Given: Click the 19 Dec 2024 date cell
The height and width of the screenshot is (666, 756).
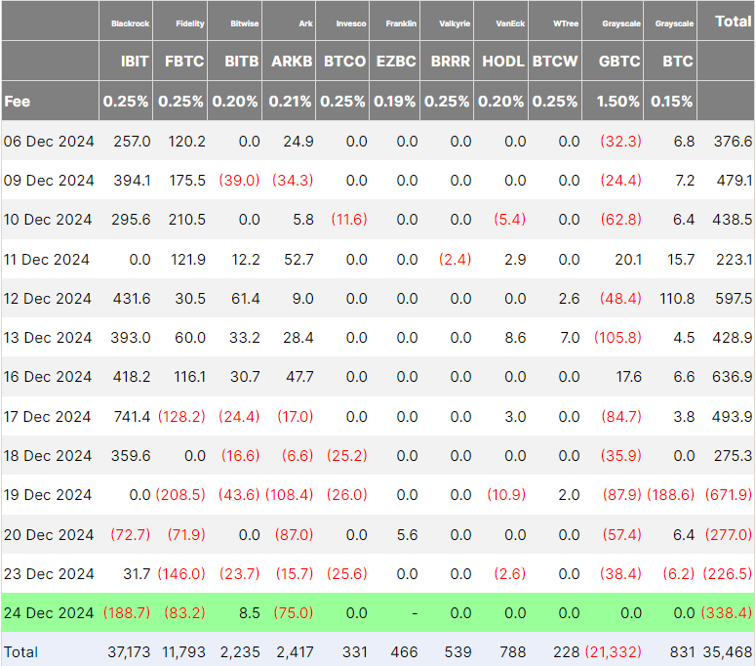Looking at the screenshot, I should tap(47, 495).
